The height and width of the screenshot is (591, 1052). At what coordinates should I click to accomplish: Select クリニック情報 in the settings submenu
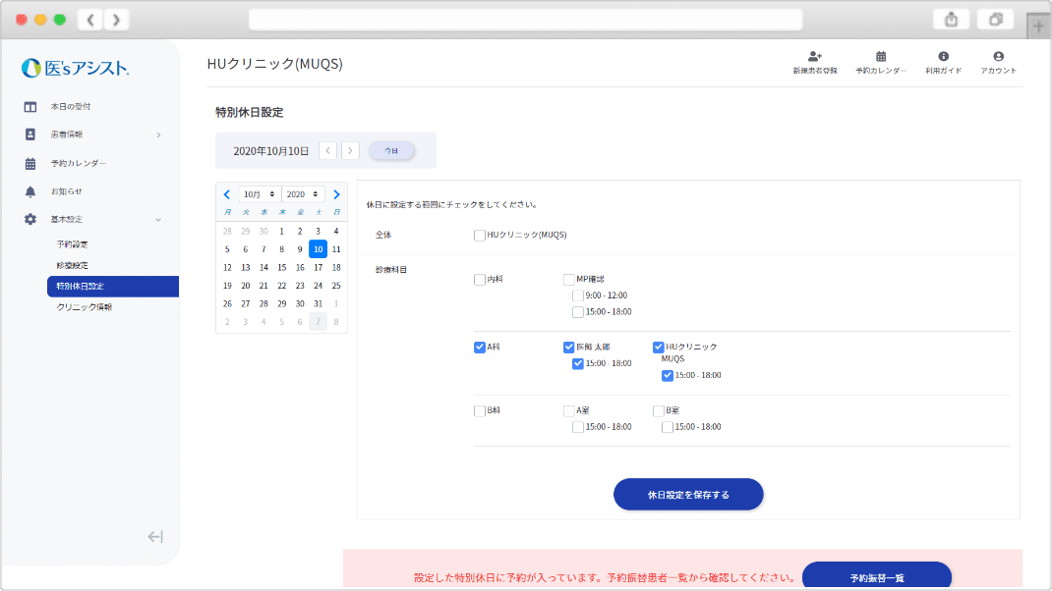tap(84, 307)
